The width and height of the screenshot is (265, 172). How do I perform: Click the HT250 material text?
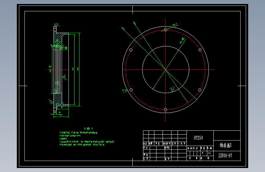198,138
